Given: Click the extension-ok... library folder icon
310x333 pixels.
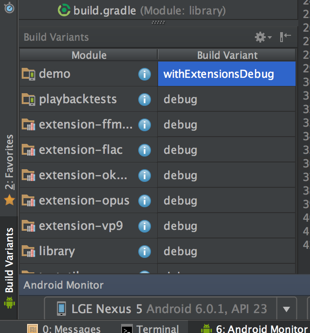Looking at the screenshot, I should [x=28, y=175].
